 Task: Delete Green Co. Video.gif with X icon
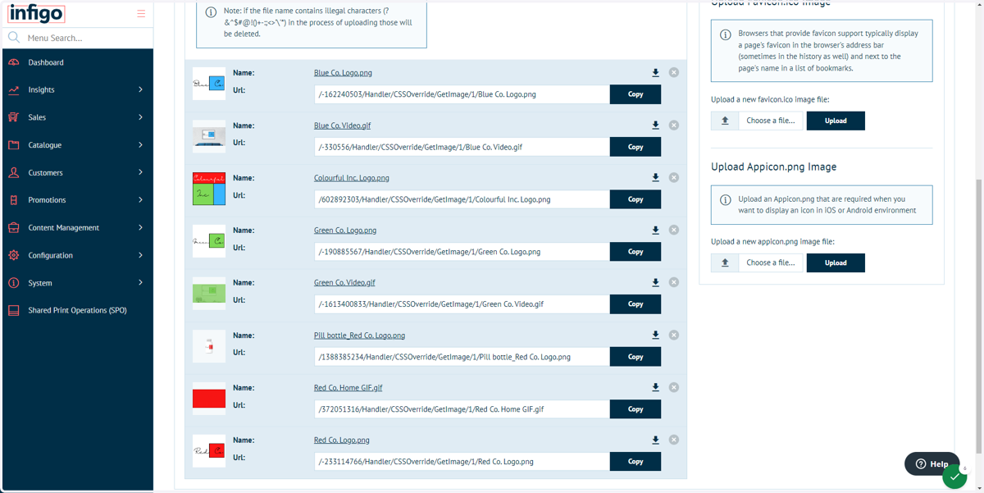pyautogui.click(x=674, y=282)
